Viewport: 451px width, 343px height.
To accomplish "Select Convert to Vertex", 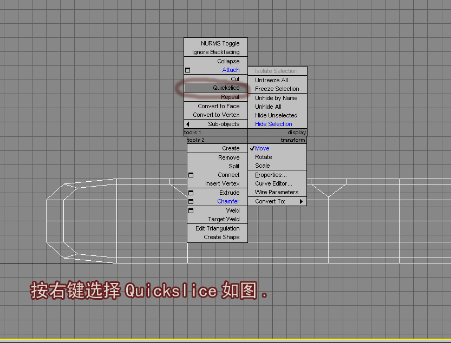I will coord(216,115).
